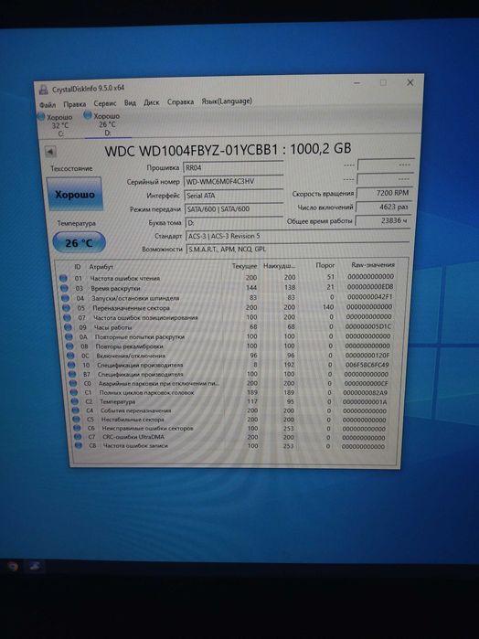
Task: Close the CrystalDiskInfo window
Action: point(410,82)
